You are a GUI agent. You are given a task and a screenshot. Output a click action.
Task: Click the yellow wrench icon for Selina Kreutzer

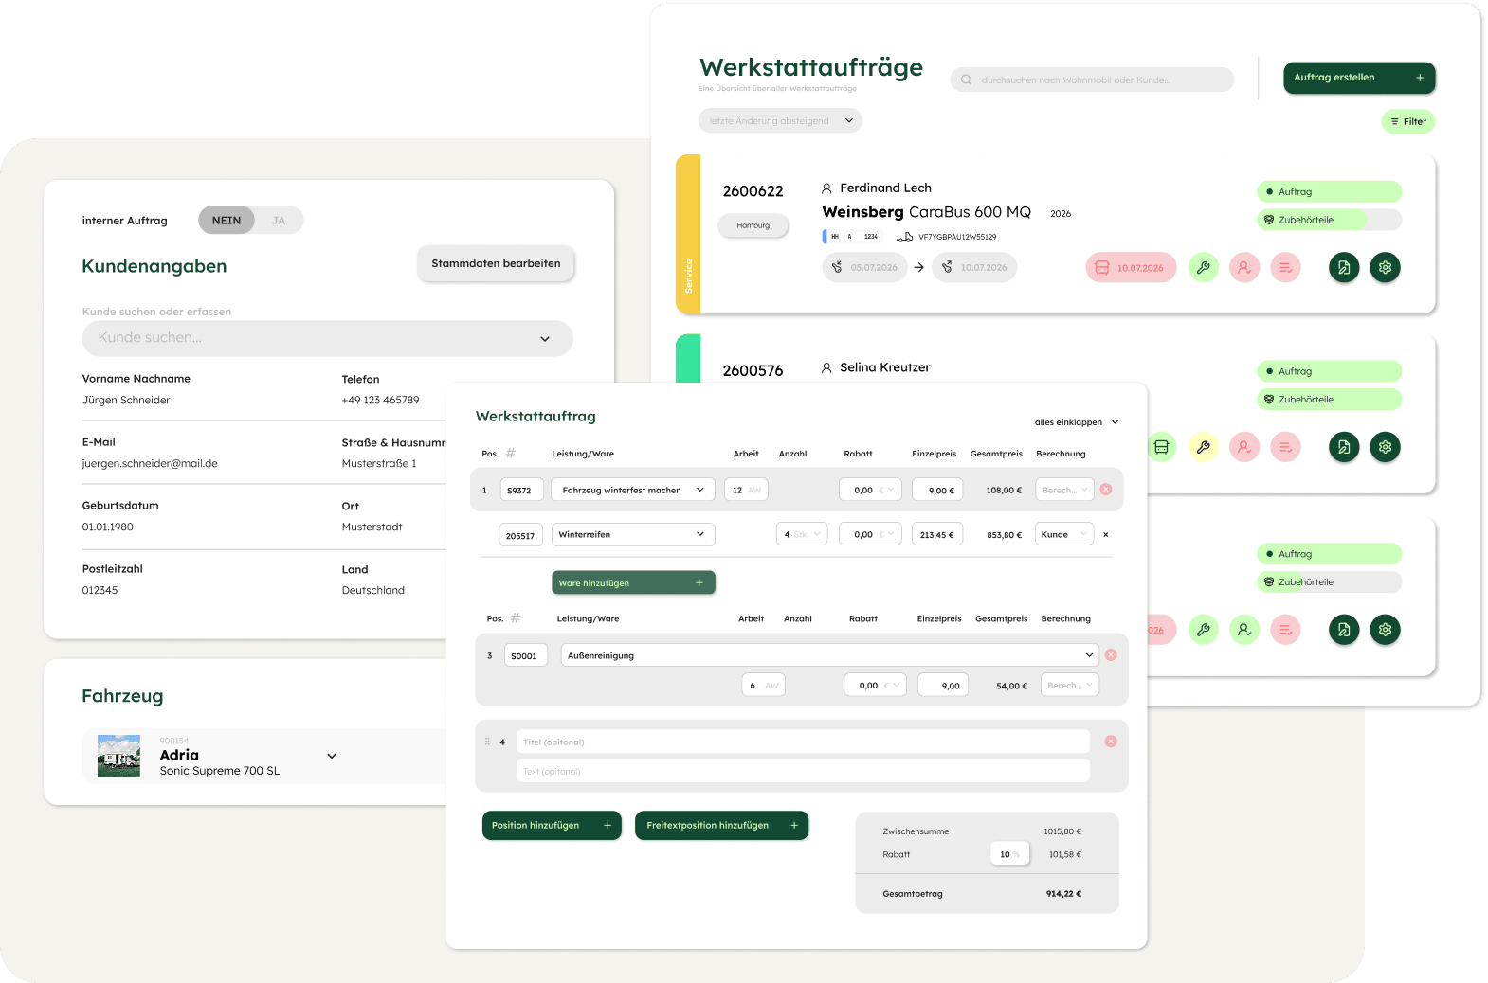coord(1203,447)
